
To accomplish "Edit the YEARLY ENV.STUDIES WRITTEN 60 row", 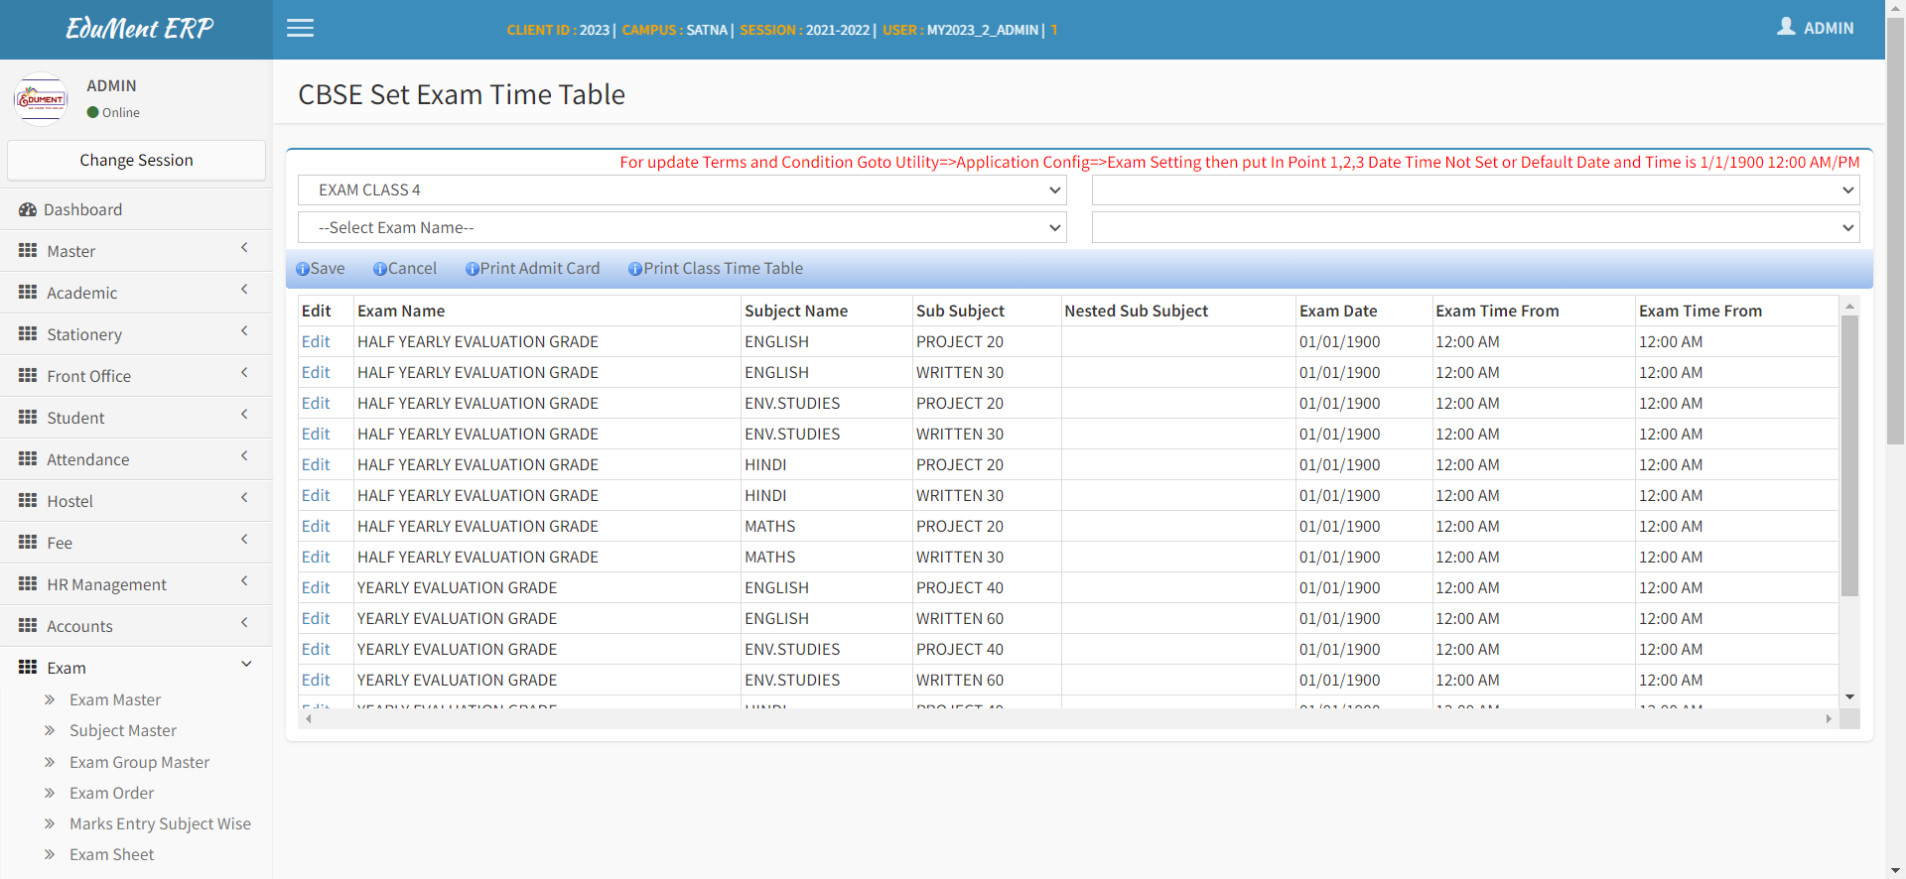I will click(316, 681).
